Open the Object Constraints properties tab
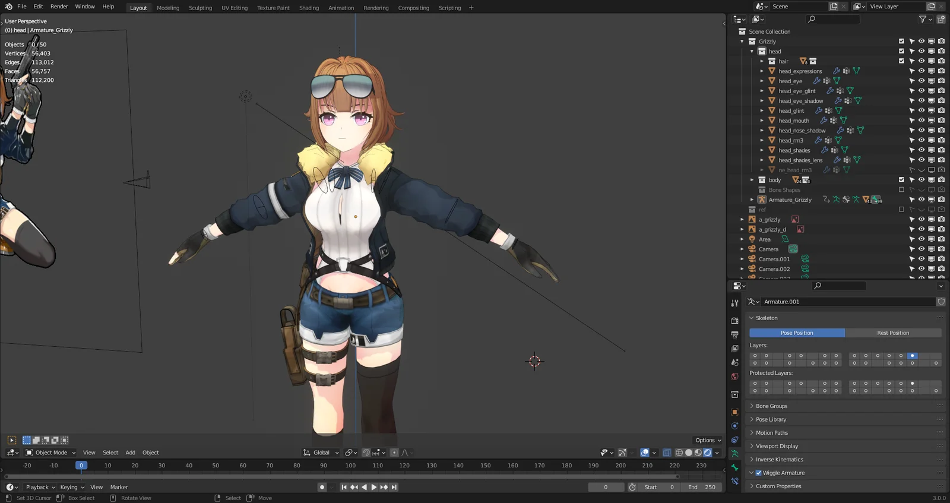 pyautogui.click(x=734, y=440)
